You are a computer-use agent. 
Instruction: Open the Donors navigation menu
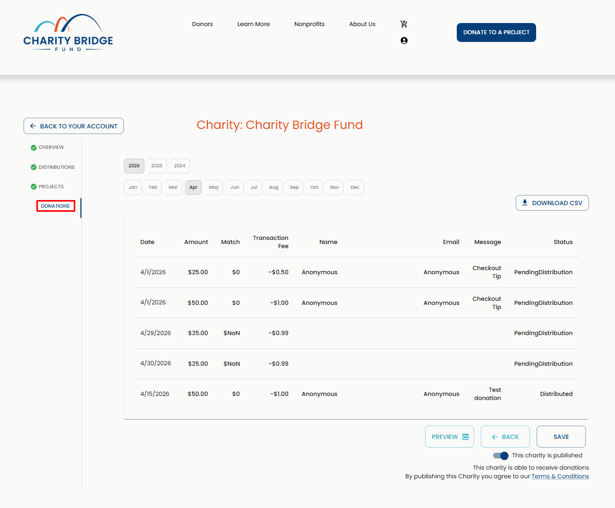(202, 24)
